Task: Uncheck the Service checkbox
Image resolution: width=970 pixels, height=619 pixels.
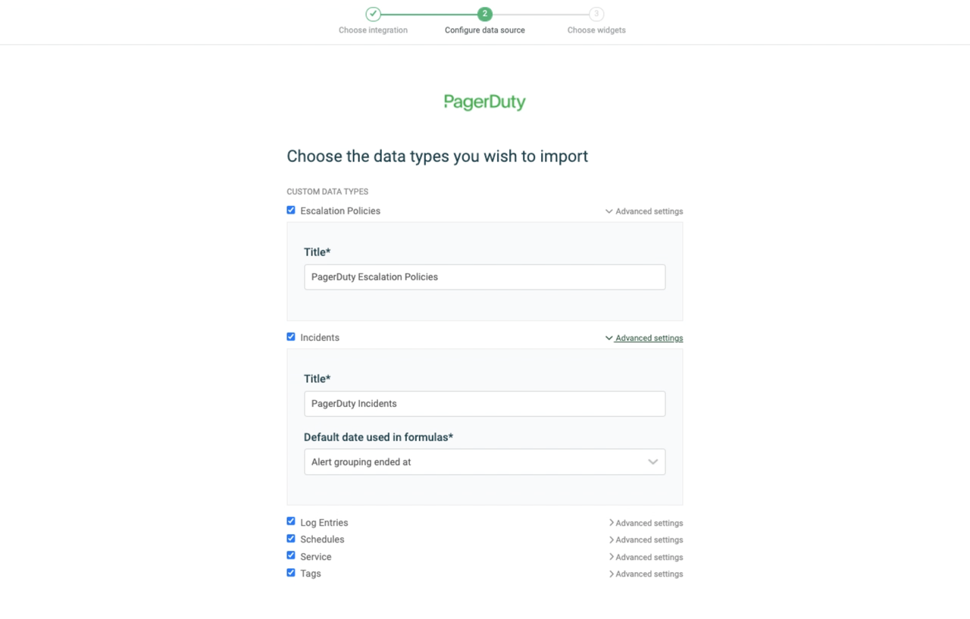Action: point(291,555)
